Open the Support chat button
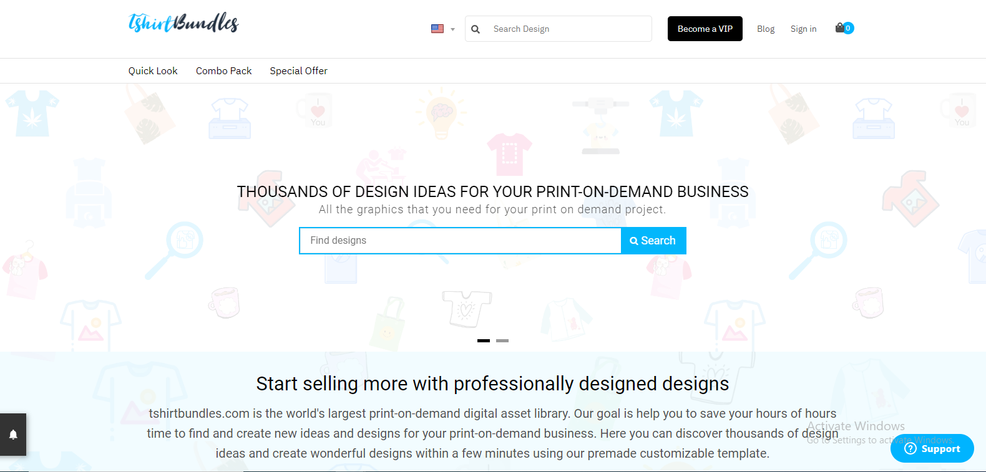986x472 pixels. (x=932, y=448)
